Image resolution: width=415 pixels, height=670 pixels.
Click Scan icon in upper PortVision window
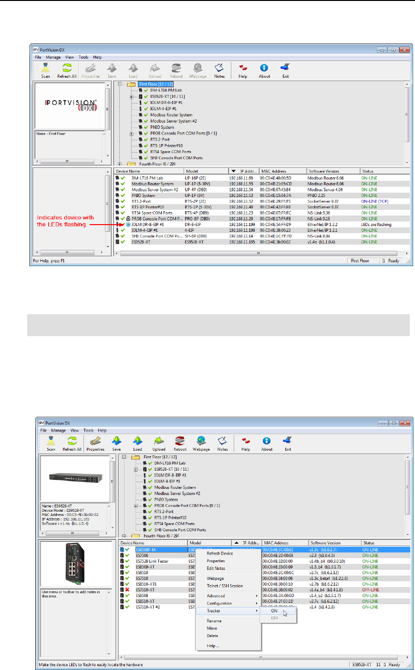[45, 70]
